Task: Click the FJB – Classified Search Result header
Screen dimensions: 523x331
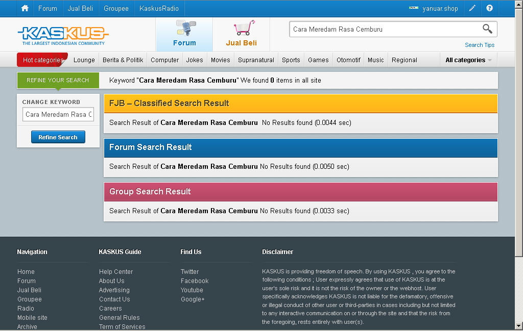Action: tap(301, 103)
